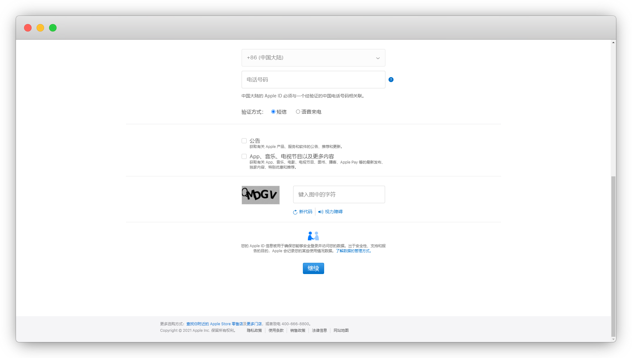Viewport: 632px width, 358px height.
Task: Open the 更多门店 link
Action: [x=254, y=324]
